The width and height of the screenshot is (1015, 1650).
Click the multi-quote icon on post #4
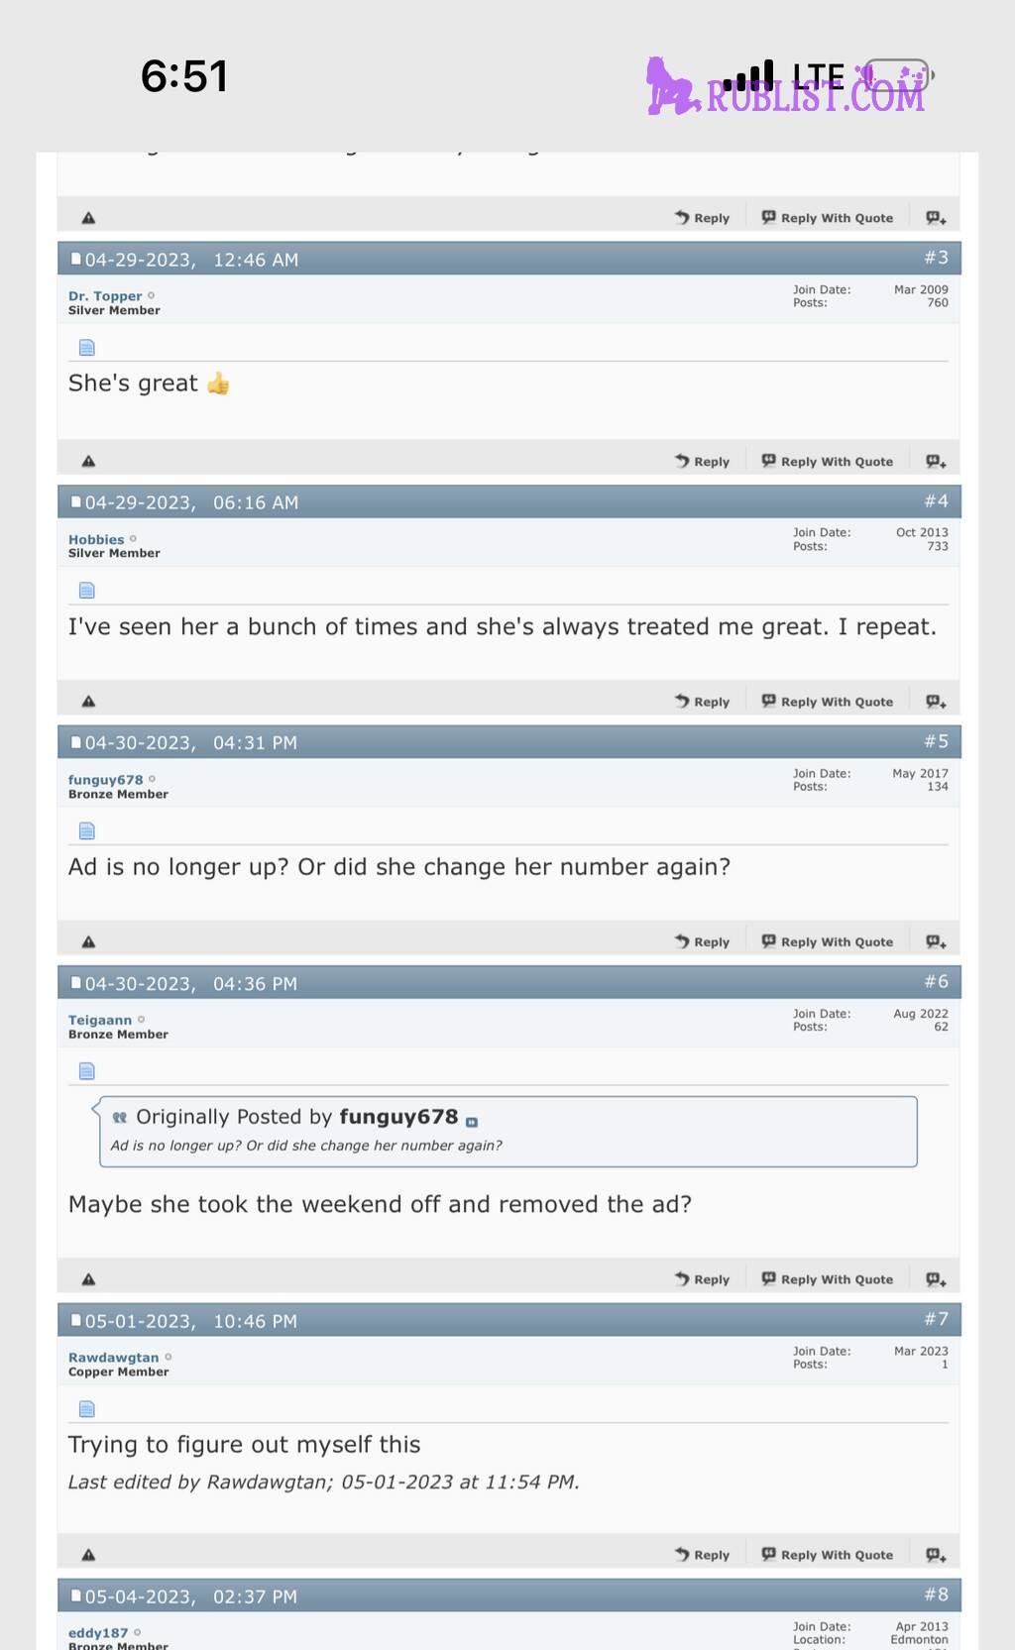coord(936,702)
